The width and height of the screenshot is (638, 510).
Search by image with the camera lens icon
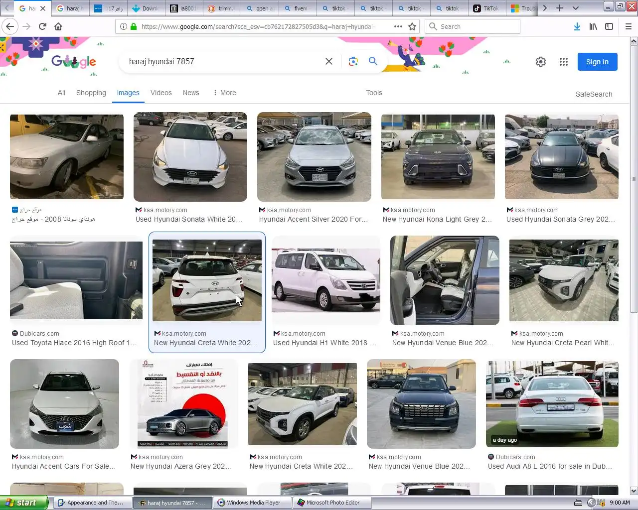[x=353, y=61]
